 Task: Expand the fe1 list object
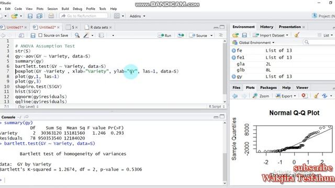pos(234,57)
